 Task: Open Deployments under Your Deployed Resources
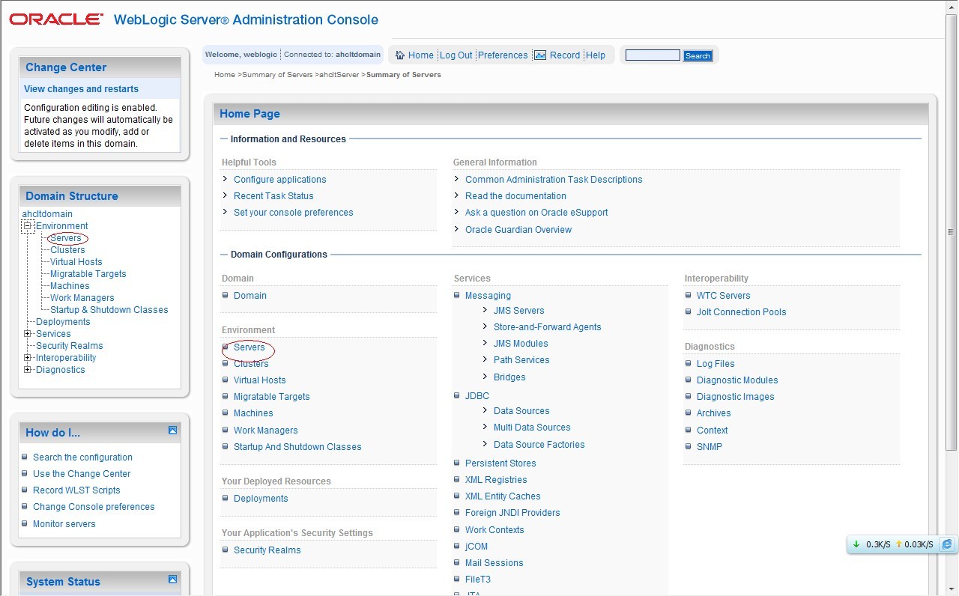[261, 499]
